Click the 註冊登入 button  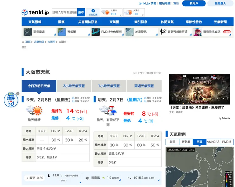click(x=220, y=3)
